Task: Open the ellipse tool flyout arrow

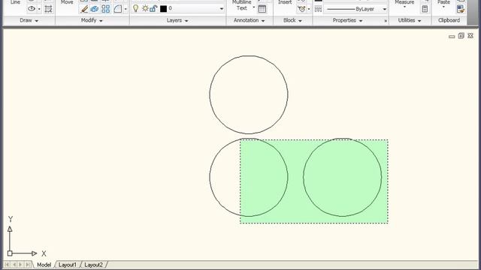Action: [x=39, y=9]
